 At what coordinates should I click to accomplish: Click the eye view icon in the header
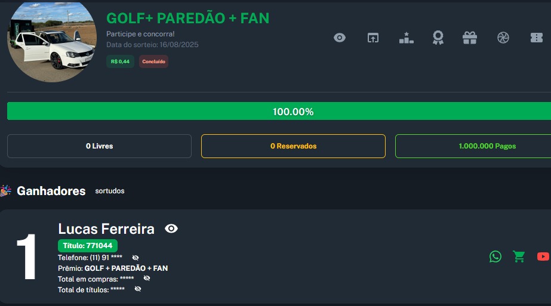tap(340, 38)
